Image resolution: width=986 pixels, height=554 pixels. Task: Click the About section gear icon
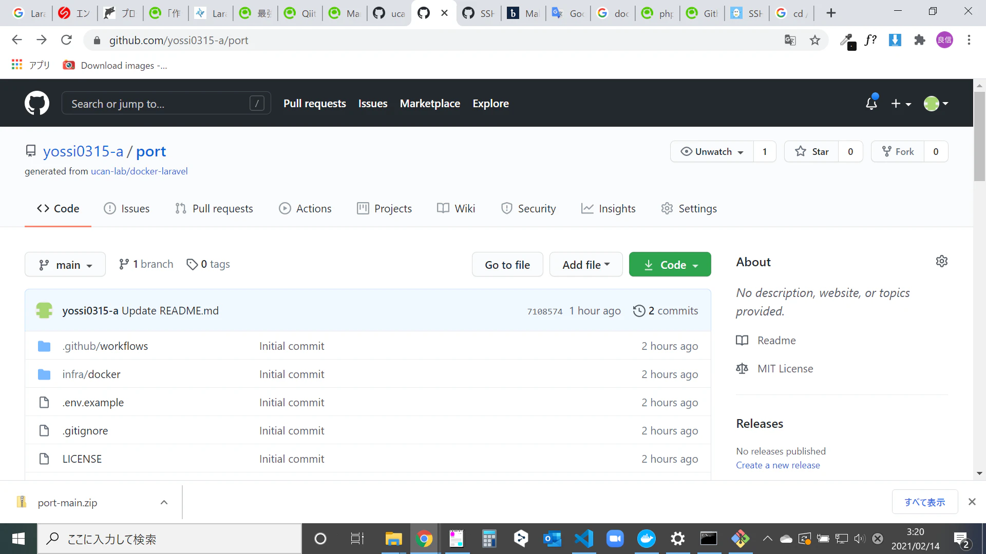(941, 261)
